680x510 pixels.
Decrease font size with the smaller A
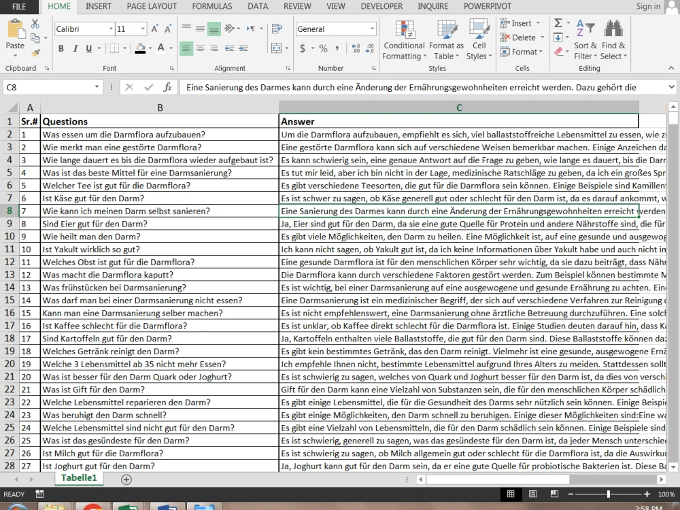point(168,29)
